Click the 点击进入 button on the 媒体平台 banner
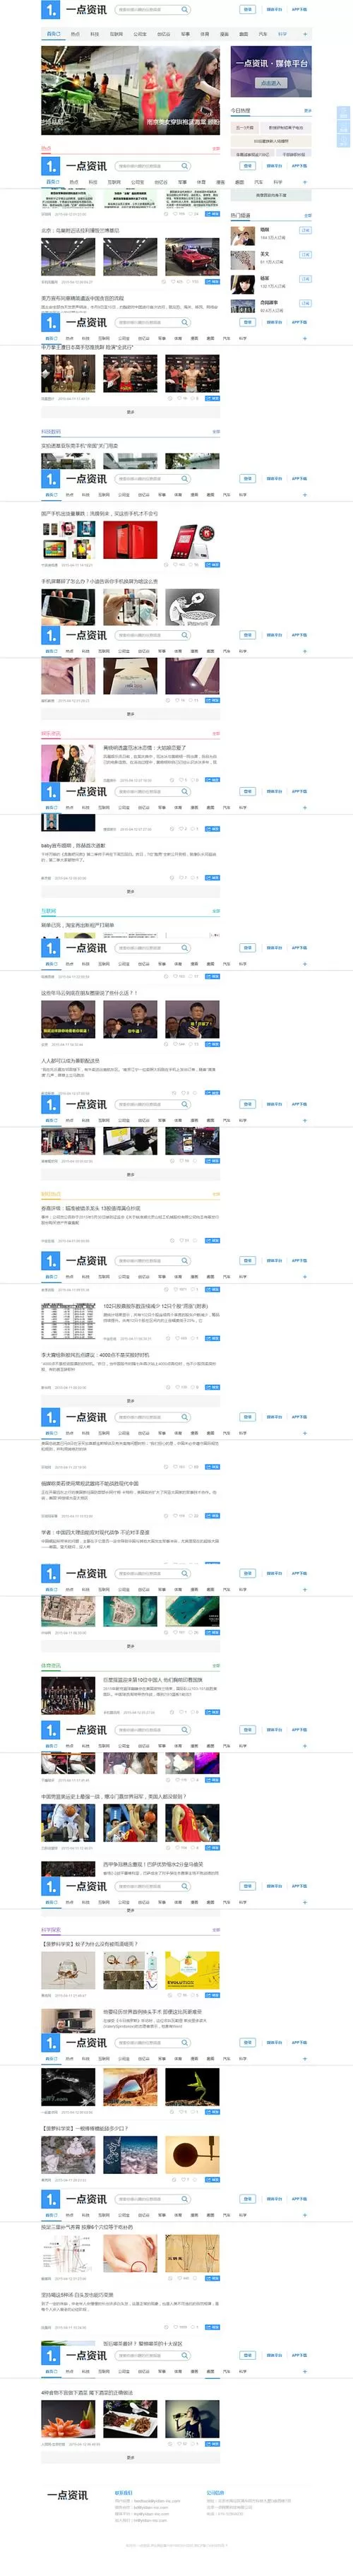 point(270,83)
